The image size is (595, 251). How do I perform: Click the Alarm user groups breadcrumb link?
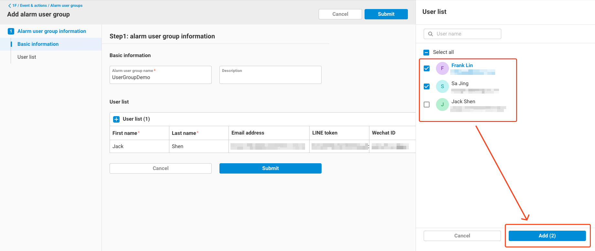66,5
